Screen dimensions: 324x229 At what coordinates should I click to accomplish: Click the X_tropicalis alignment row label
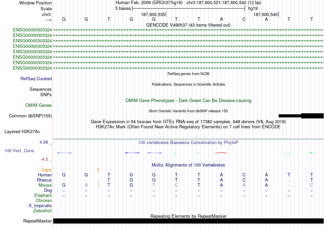pos(40,206)
